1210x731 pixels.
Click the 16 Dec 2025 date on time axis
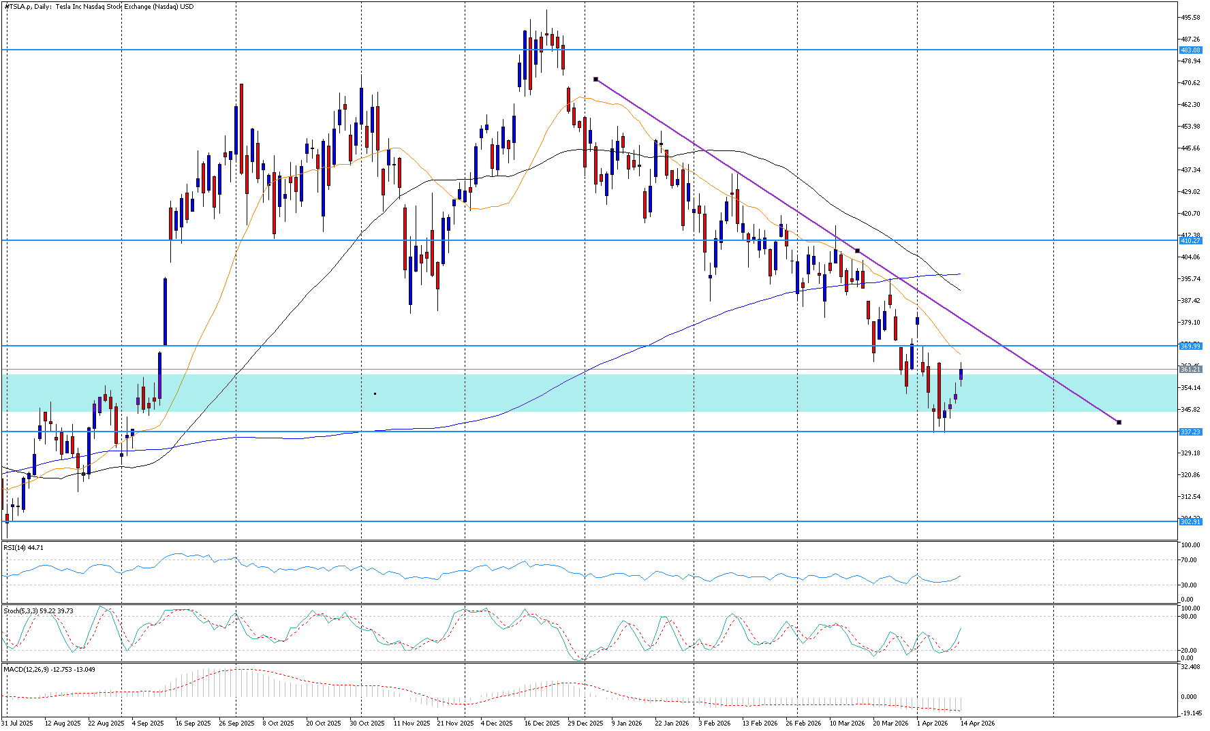(542, 724)
